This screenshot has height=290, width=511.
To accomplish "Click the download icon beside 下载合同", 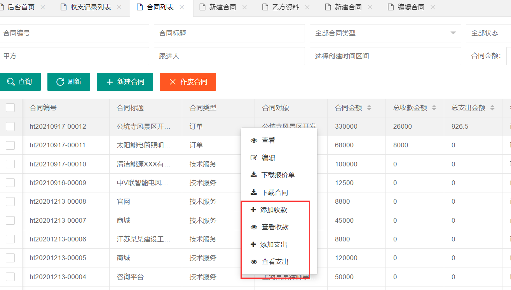I will coord(254,192).
